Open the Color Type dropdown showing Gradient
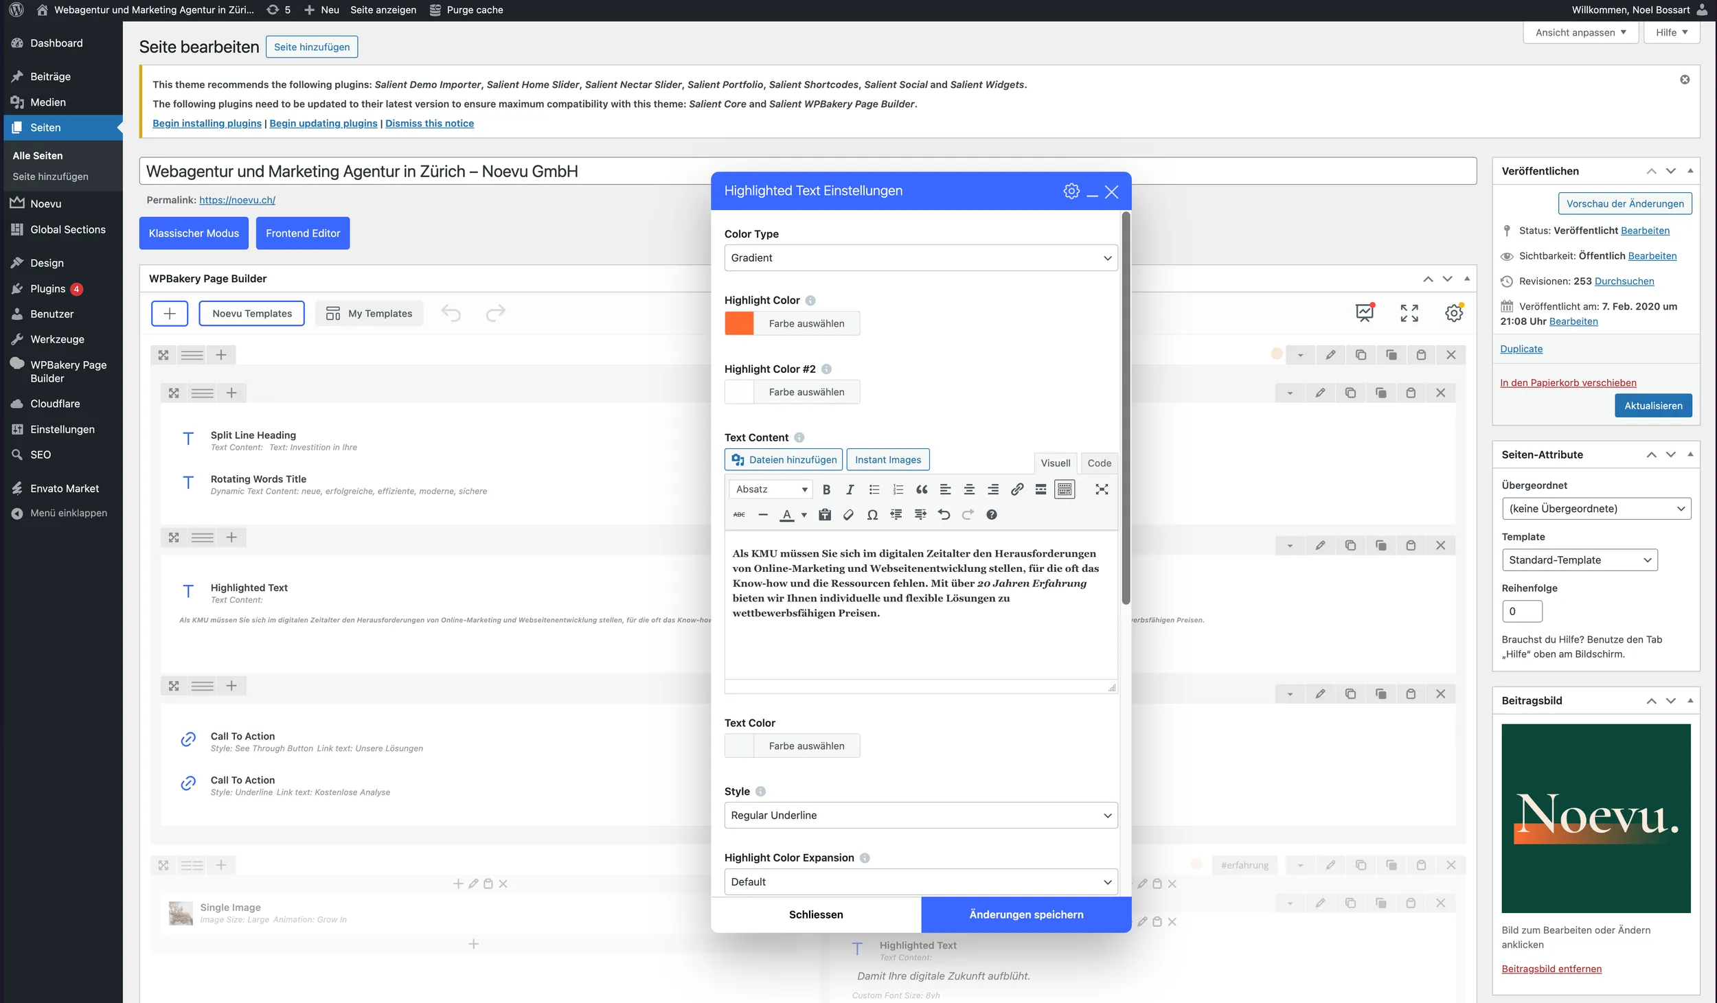Viewport: 1717px width, 1003px height. tap(920, 257)
